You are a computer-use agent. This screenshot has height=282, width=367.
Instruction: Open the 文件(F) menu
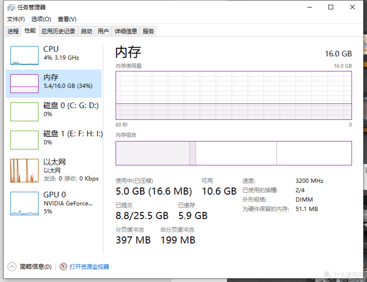click(x=16, y=19)
